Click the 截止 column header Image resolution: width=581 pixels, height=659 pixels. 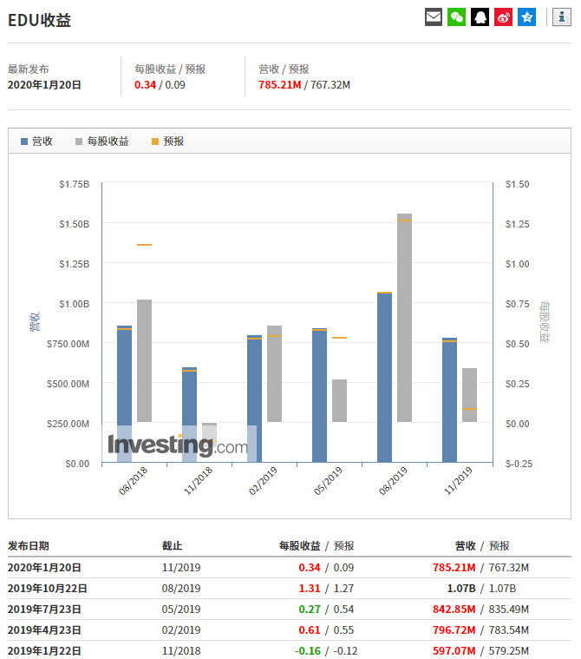pos(172,546)
